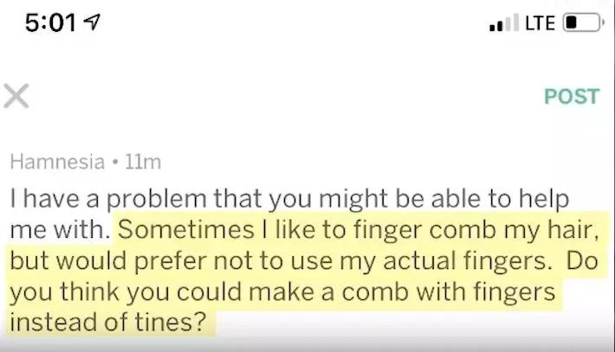Place cursor in the line starting "I have a problem"
The height and width of the screenshot is (352, 615).
pyautogui.click(x=286, y=198)
